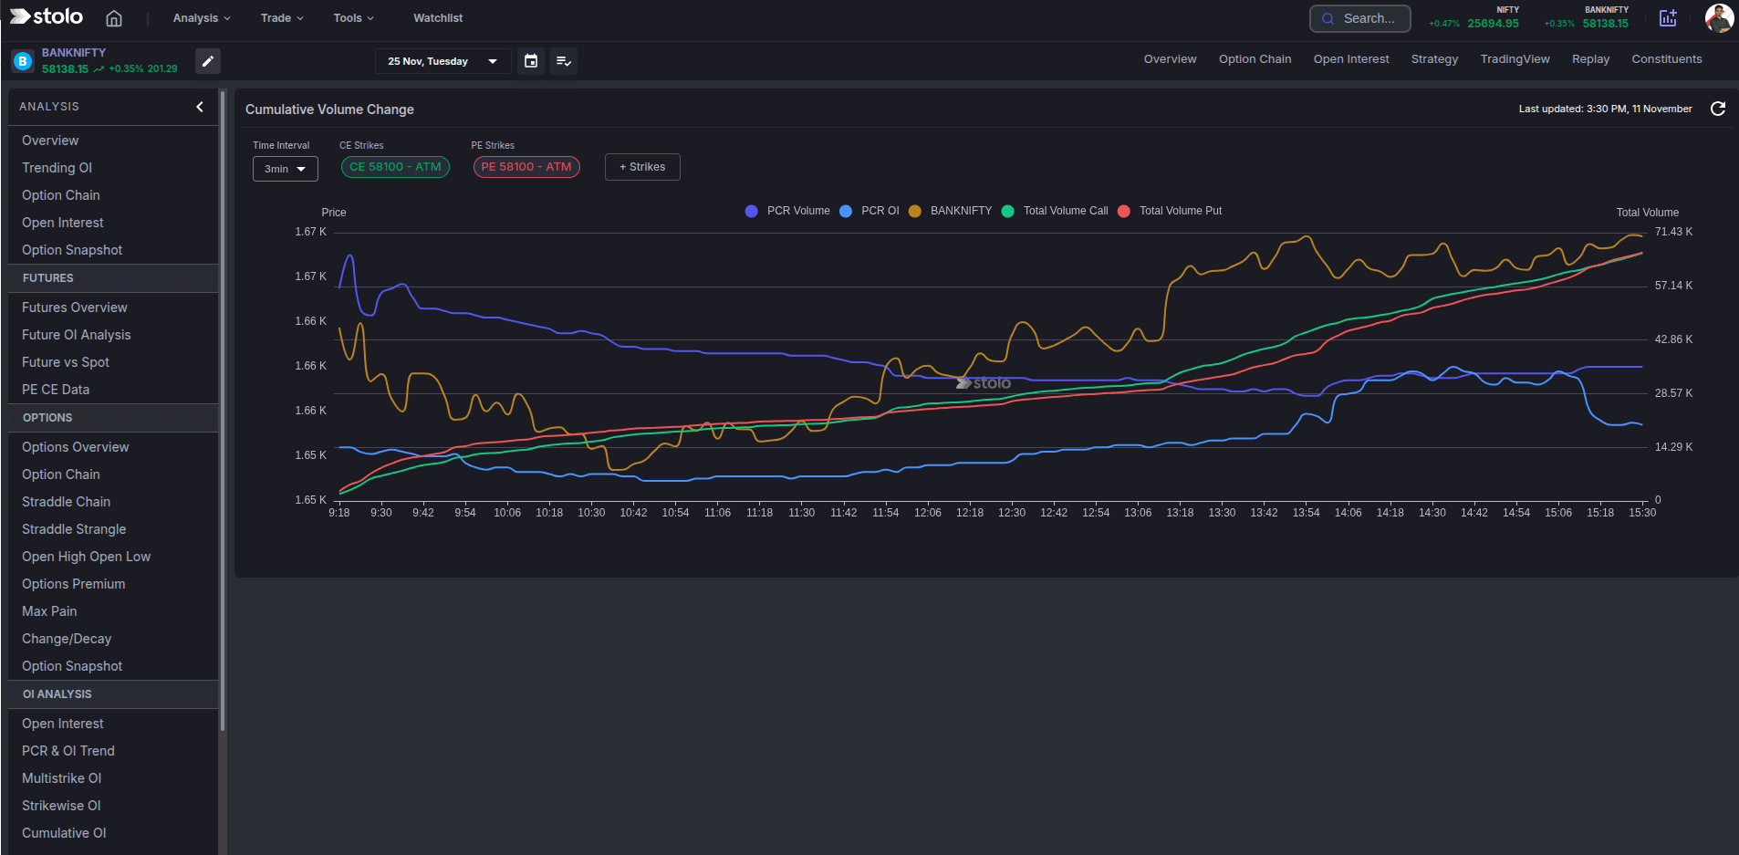Remove the PE 58100 - ATM strike chip
The height and width of the screenshot is (855, 1739).
click(526, 167)
